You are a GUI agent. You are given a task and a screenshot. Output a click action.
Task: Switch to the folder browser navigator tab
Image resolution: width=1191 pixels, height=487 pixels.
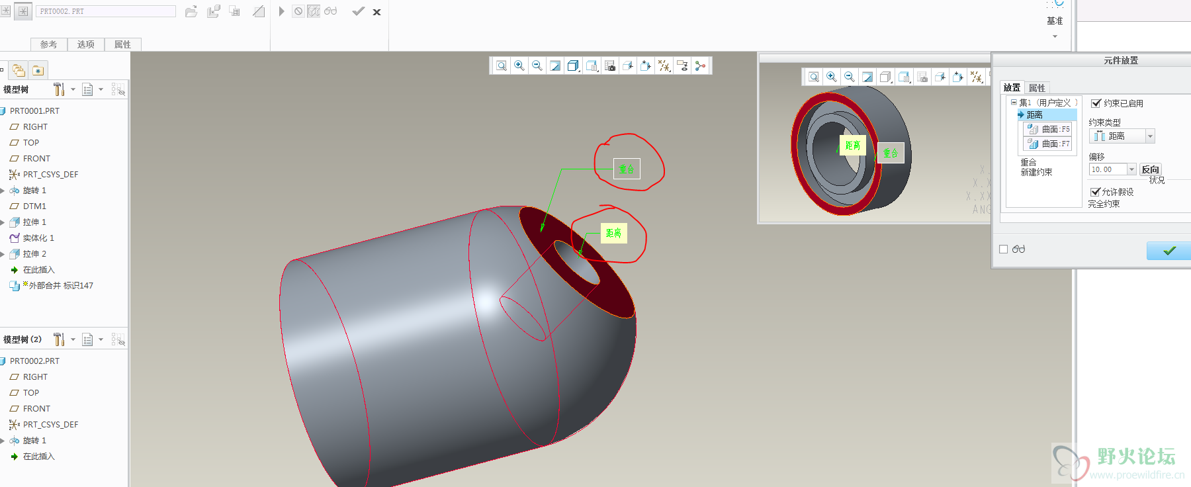click(x=19, y=70)
